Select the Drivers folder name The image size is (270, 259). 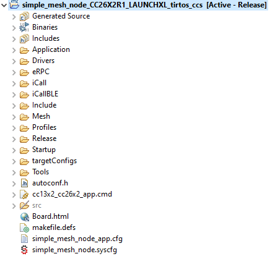(x=43, y=61)
